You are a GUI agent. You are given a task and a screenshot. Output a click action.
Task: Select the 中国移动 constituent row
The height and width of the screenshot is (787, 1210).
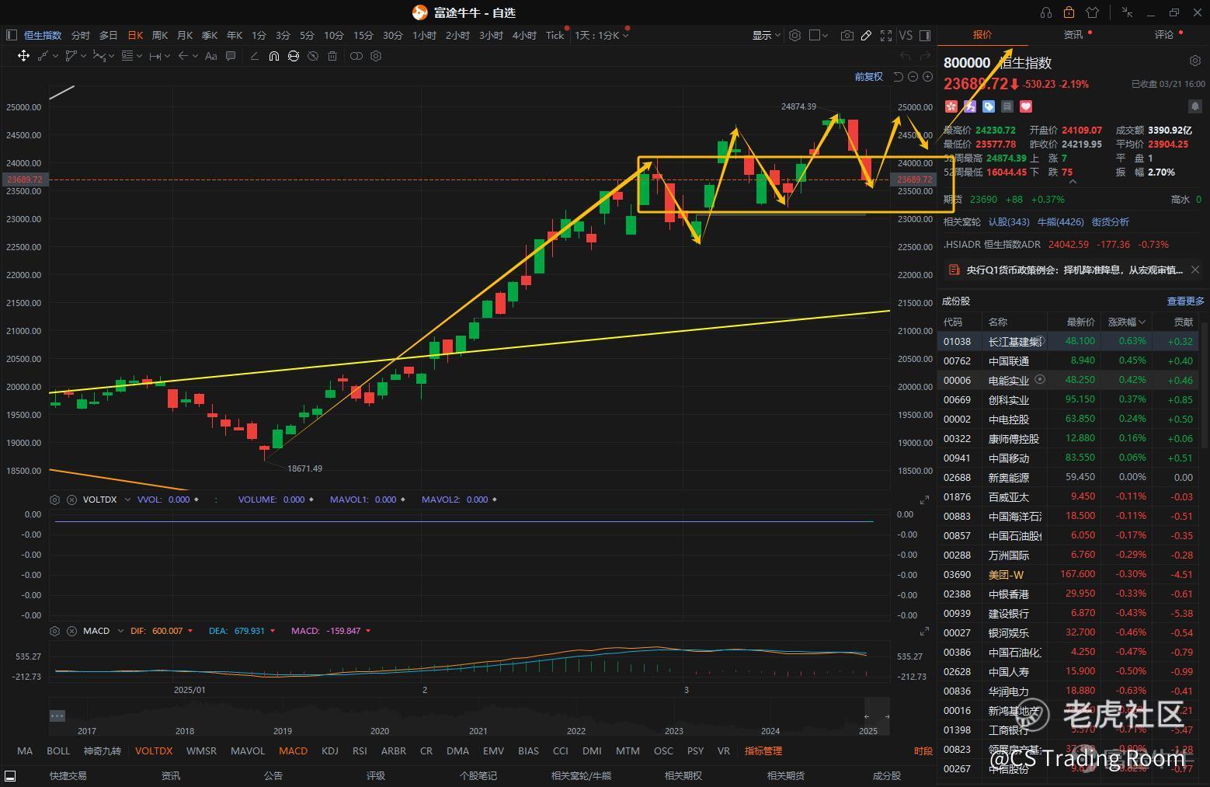(x=1069, y=458)
